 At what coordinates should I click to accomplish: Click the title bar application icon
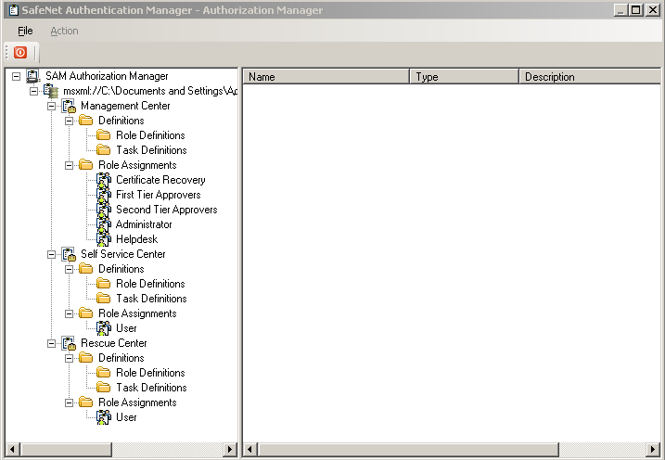pyautogui.click(x=14, y=10)
